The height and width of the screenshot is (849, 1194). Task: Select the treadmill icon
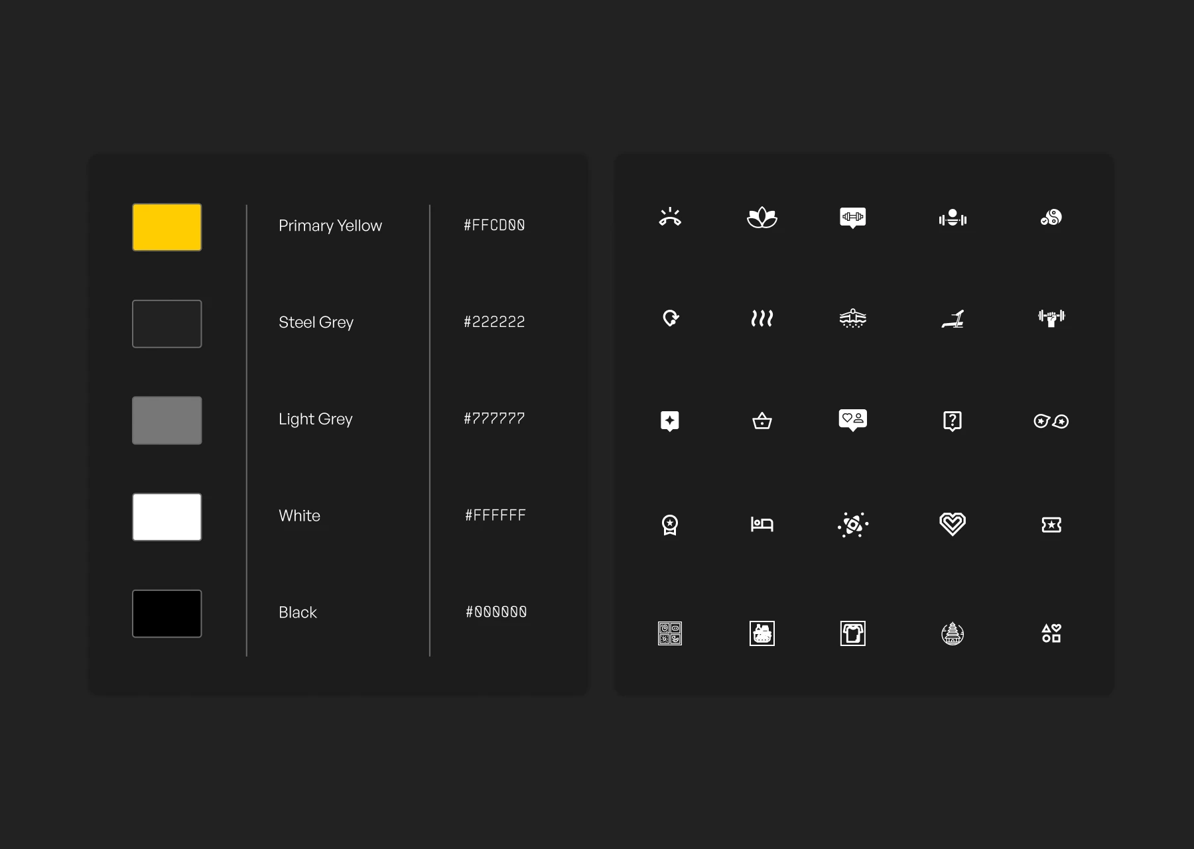pos(953,319)
